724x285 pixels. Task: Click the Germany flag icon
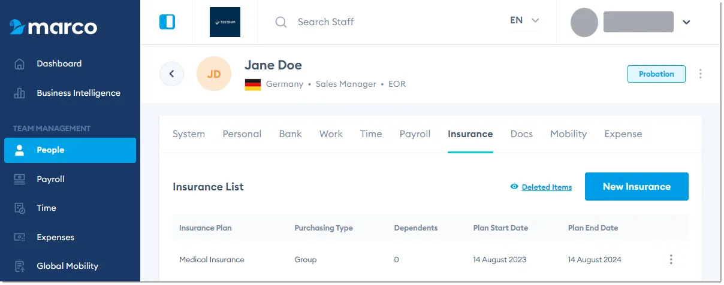(x=252, y=84)
